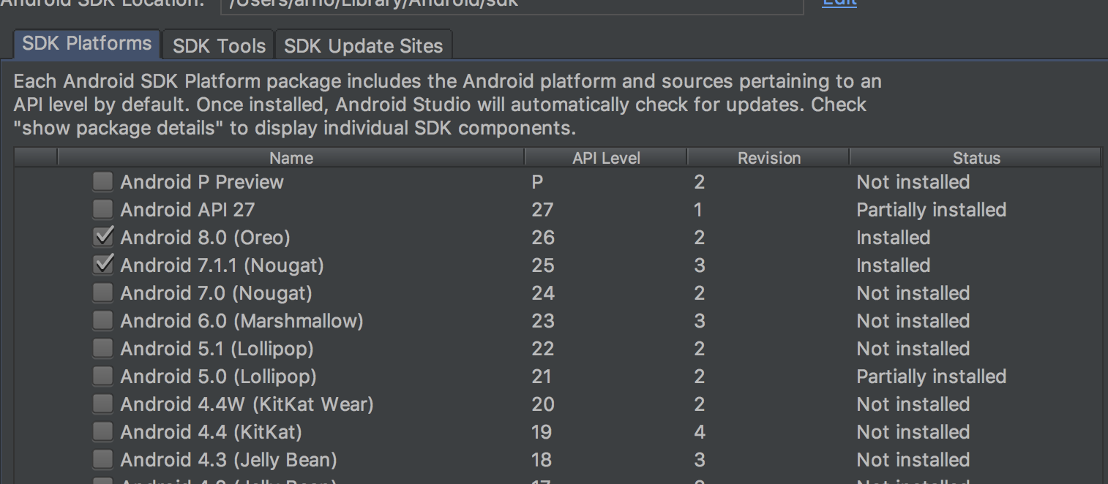Click the Edit link for SDK location
This screenshot has width=1108, height=484.
pos(839,3)
